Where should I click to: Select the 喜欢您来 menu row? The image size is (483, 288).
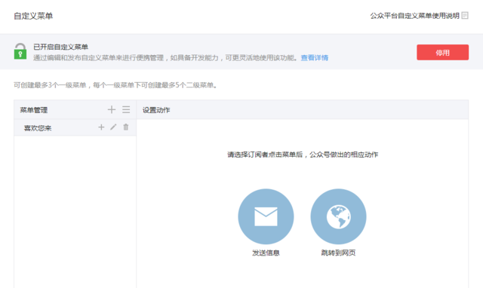[x=75, y=127]
